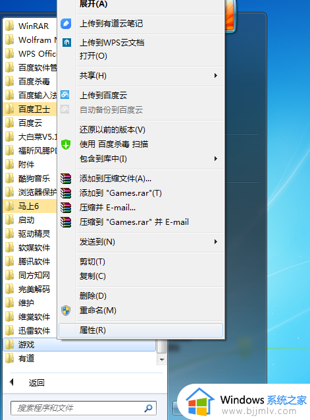Click the 搜索程序和文件 search box
Viewport: 310px width, 420px height.
coord(84,408)
